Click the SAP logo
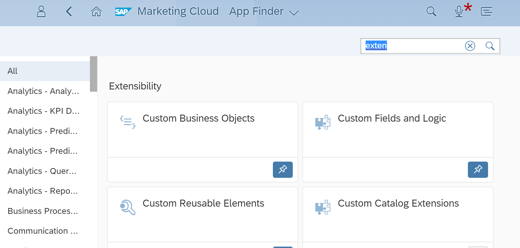This screenshot has height=248, width=520. (123, 11)
